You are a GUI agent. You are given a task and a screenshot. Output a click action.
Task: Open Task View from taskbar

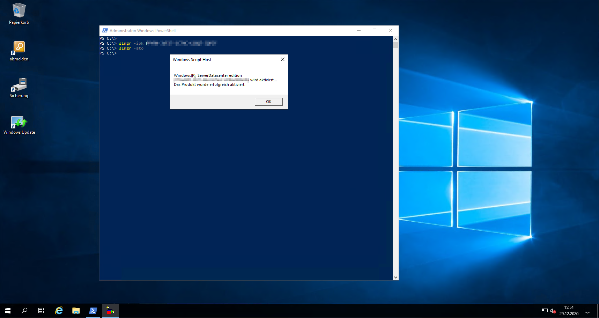pos(41,311)
